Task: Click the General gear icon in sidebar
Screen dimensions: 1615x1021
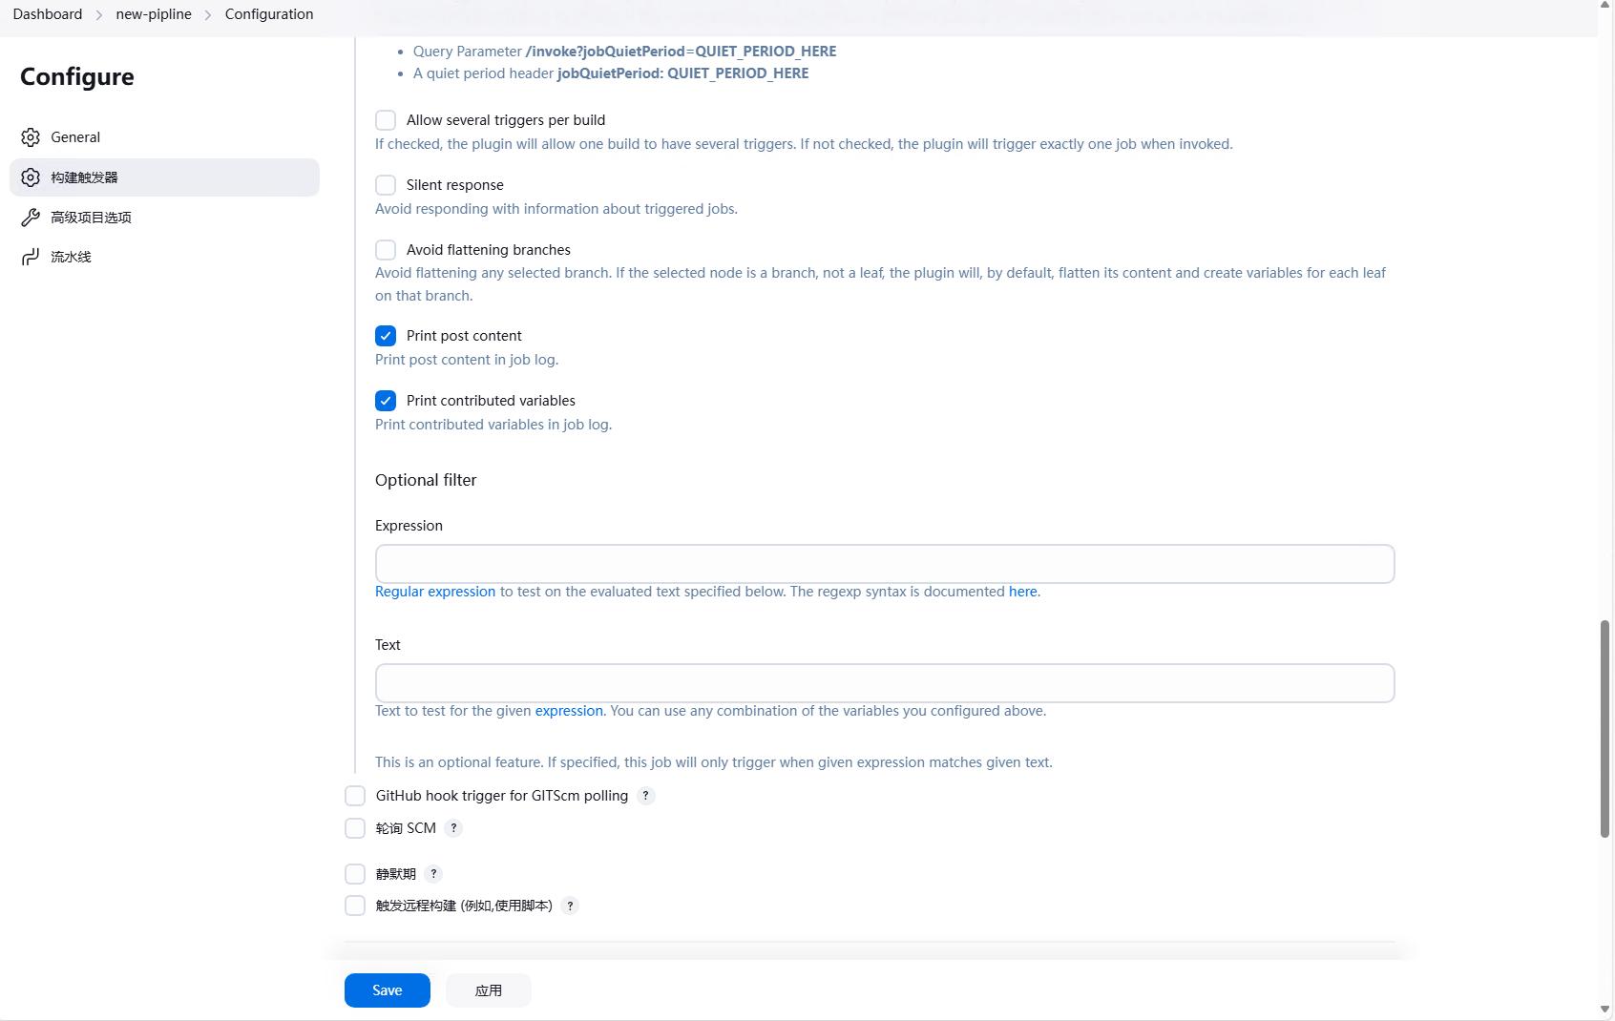Action: pos(31,137)
